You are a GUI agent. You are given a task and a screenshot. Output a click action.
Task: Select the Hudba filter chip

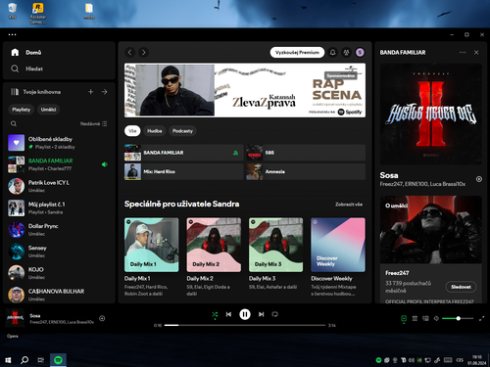click(x=155, y=131)
